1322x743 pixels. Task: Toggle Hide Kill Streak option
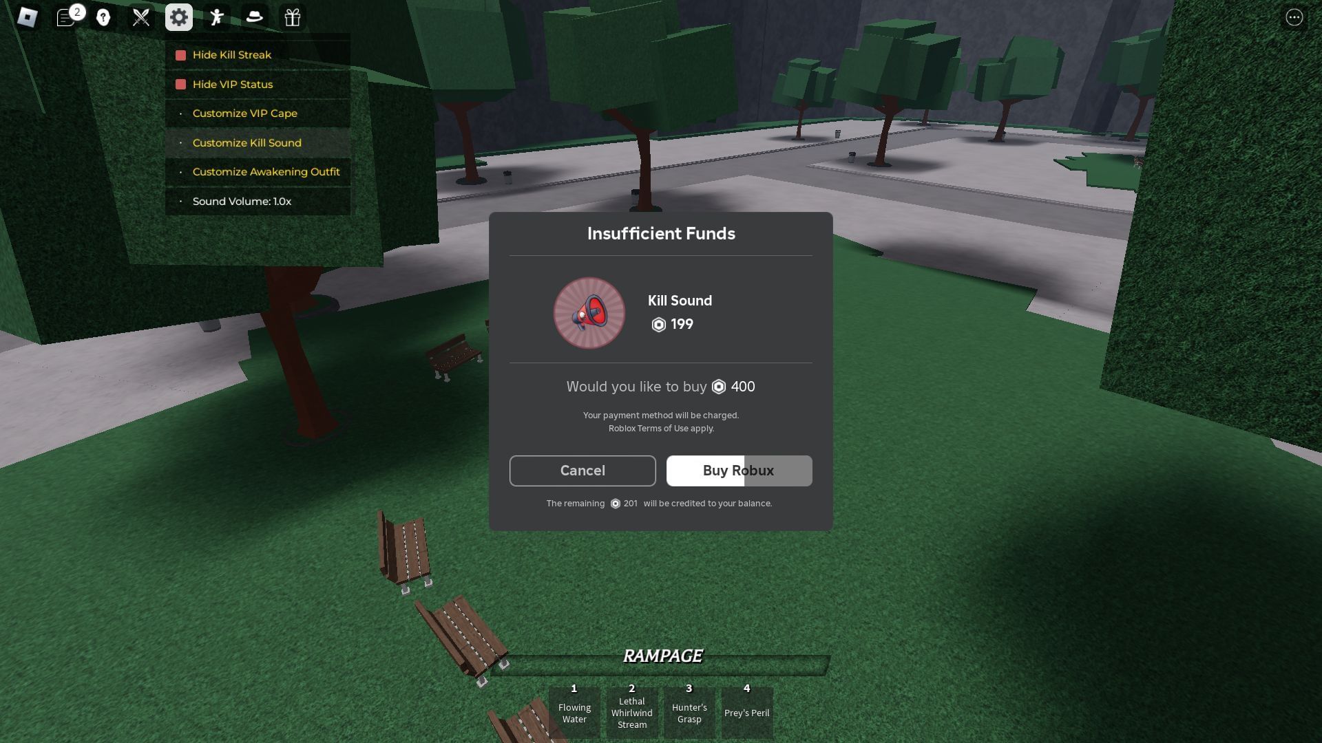pos(180,54)
